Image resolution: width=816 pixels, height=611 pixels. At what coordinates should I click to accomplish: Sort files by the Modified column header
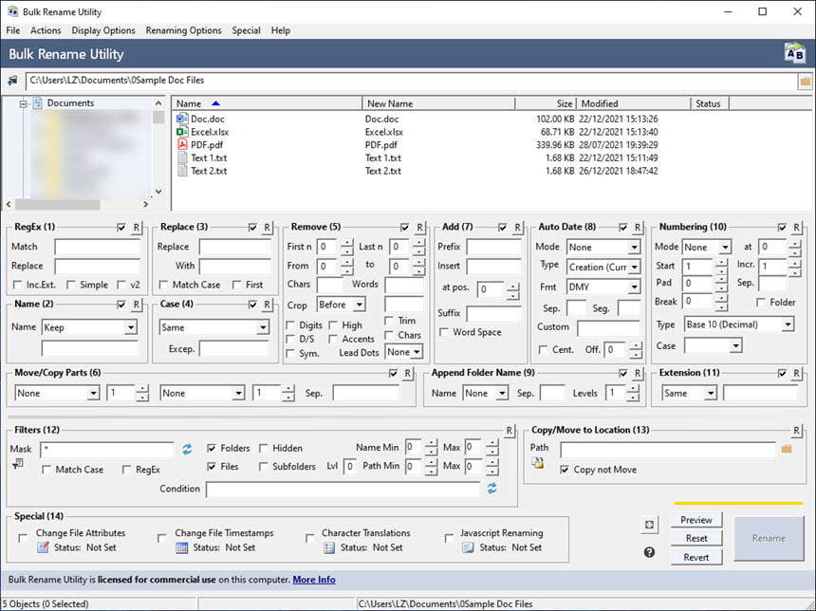tap(633, 103)
